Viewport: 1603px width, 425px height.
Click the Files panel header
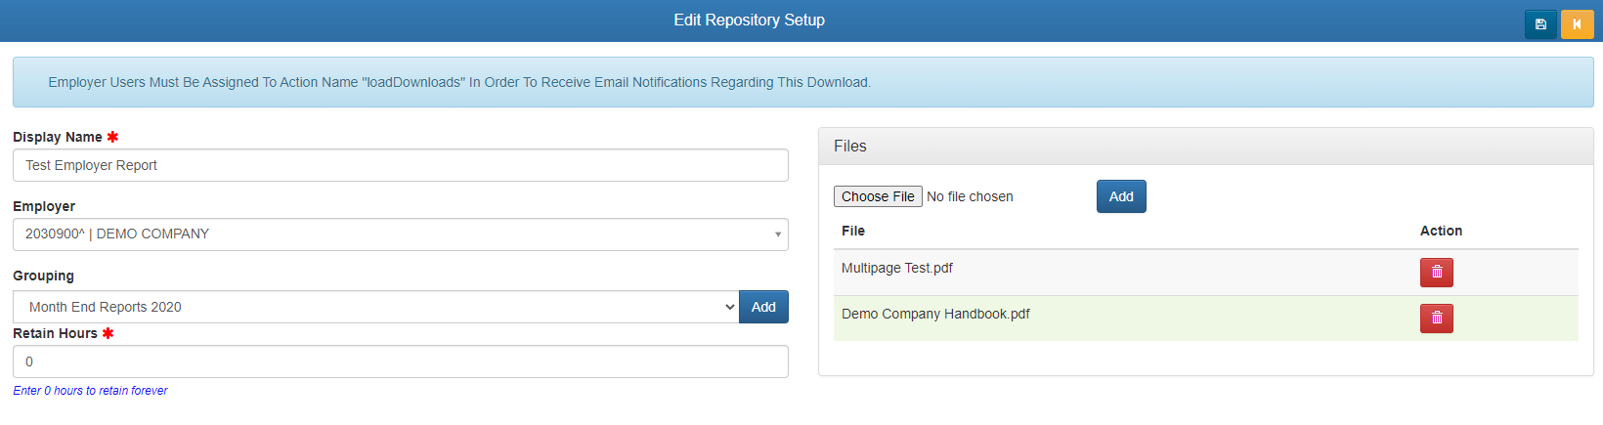coord(1205,147)
